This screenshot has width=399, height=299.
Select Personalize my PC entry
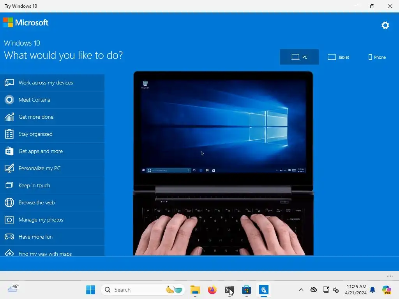[x=52, y=168]
